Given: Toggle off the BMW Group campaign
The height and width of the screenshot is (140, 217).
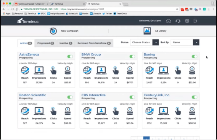Looking at the screenshot, I should [x=132, y=56].
